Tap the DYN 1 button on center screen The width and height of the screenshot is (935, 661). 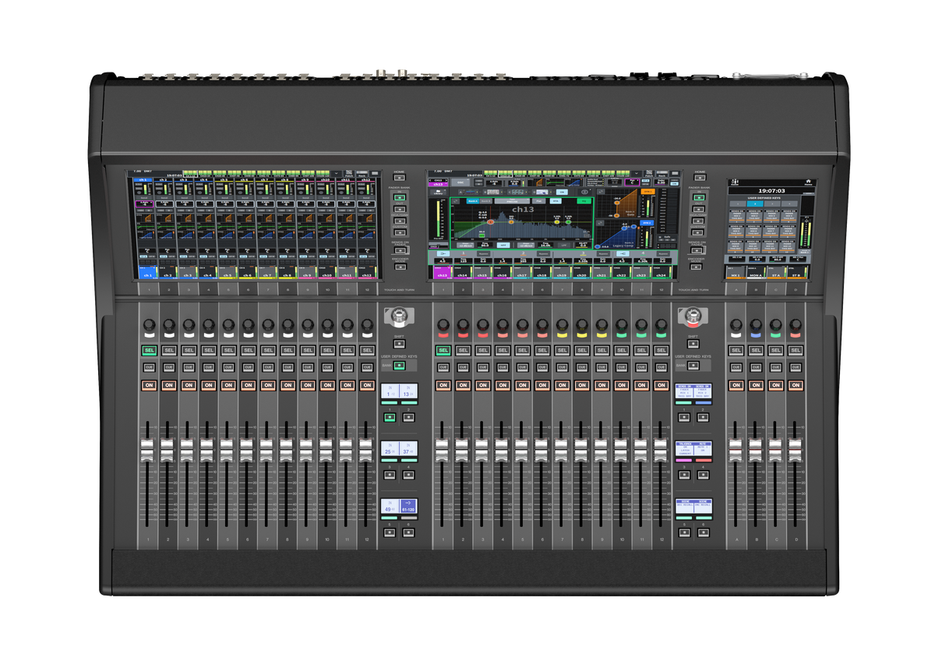coord(647,192)
